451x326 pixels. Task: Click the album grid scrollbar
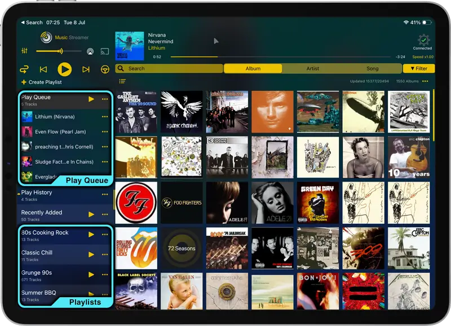[x=433, y=115]
